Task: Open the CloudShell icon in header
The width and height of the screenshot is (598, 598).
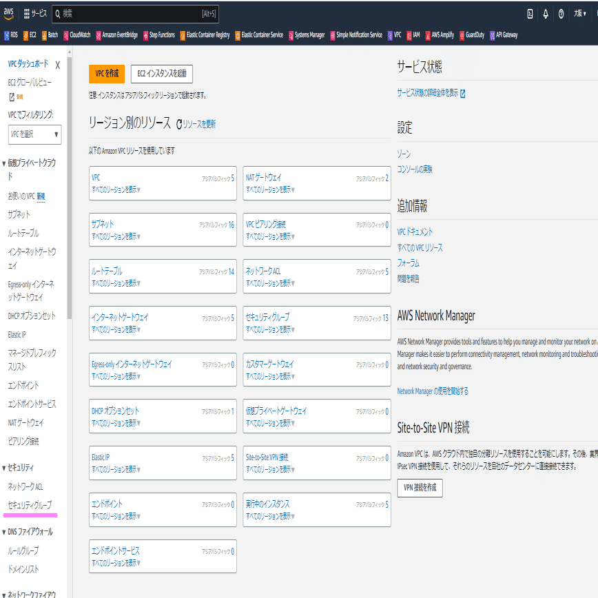Action: coord(530,14)
